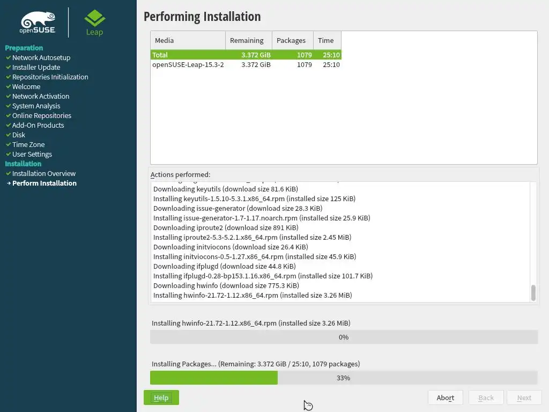Select the openSUSE-Leap-15.3-2 row
The height and width of the screenshot is (412, 549).
246,64
